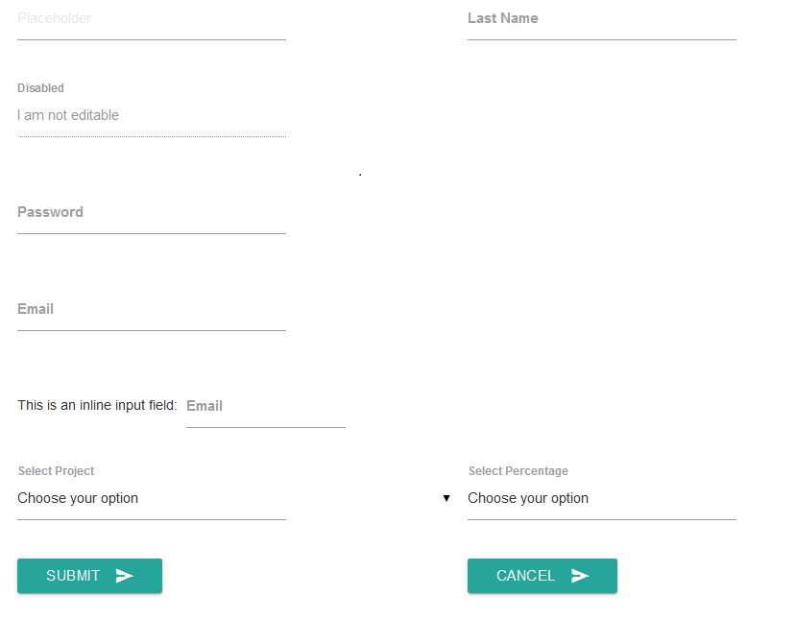Click the Password label
The height and width of the screenshot is (619, 796).
(x=50, y=212)
